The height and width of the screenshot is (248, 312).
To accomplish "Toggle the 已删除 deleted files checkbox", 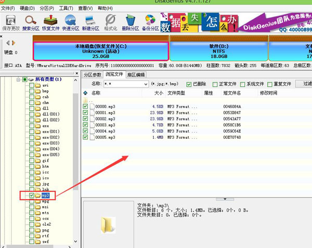I will pyautogui.click(x=189, y=84).
